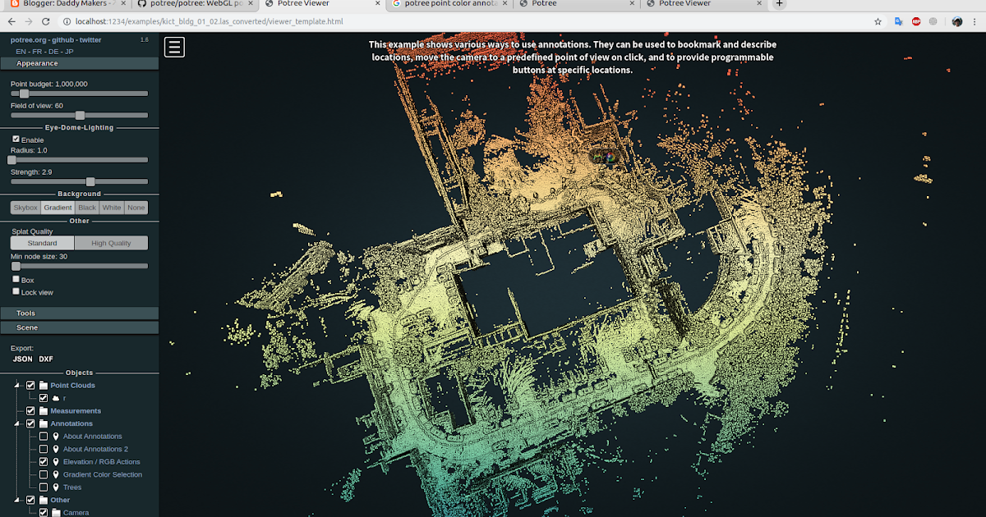
Task: Select the None background option
Action: pyautogui.click(x=136, y=208)
